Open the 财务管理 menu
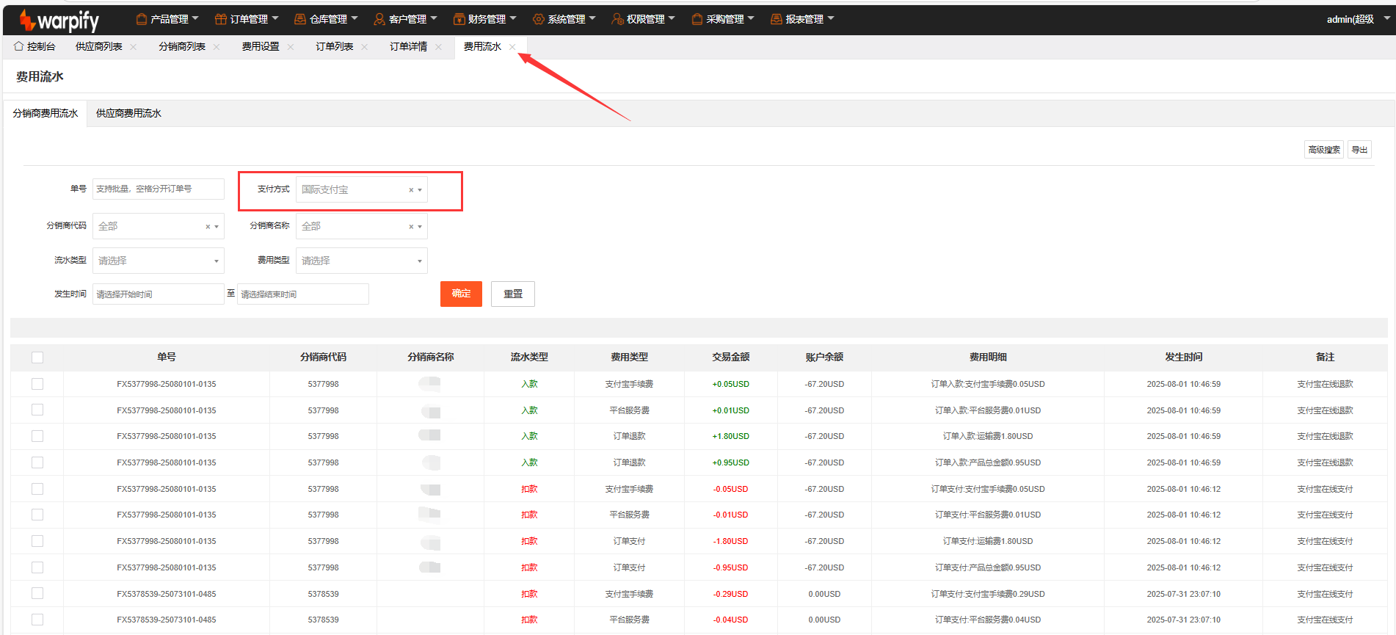This screenshot has height=635, width=1396. coord(486,19)
